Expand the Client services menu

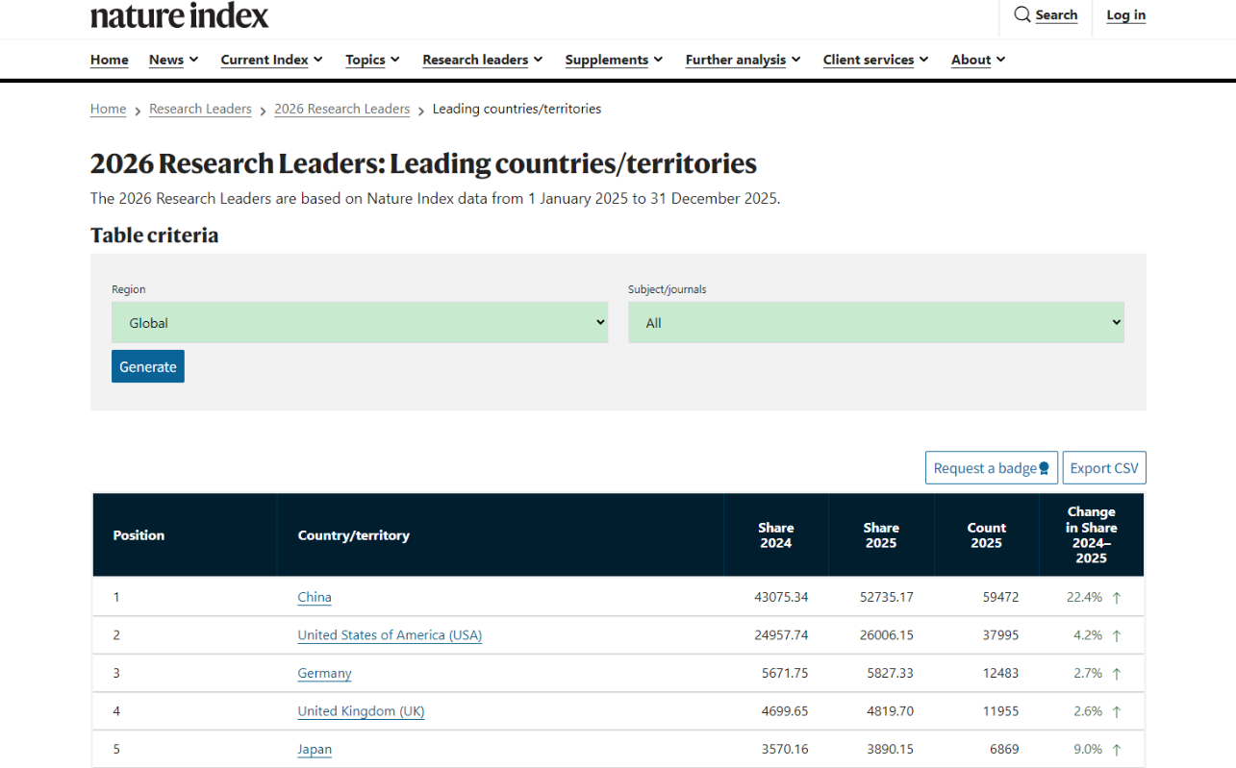coord(876,60)
